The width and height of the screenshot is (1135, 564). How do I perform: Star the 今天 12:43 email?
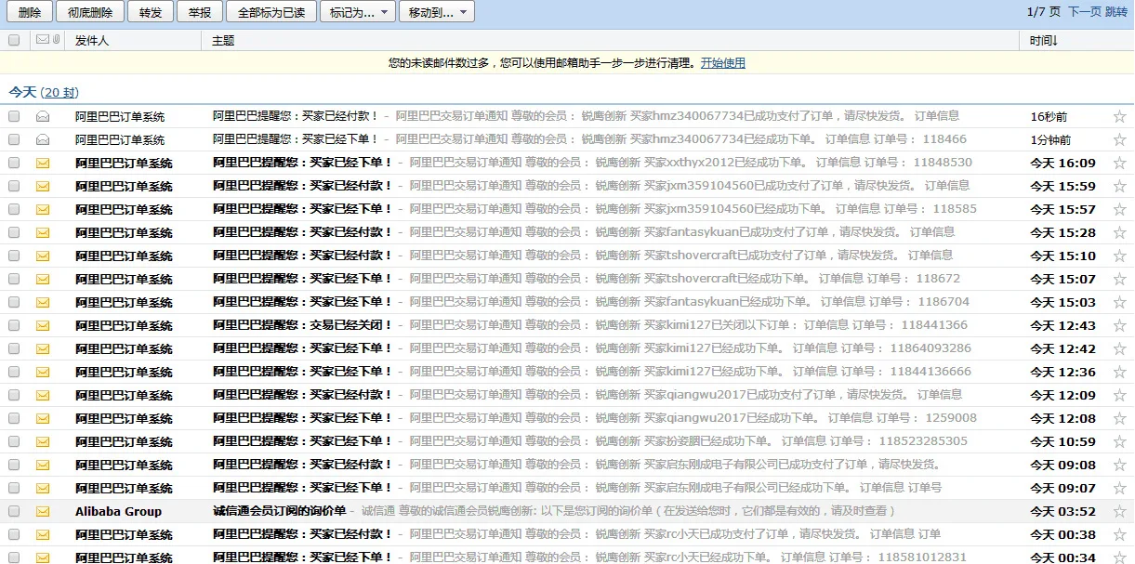coord(1119,326)
